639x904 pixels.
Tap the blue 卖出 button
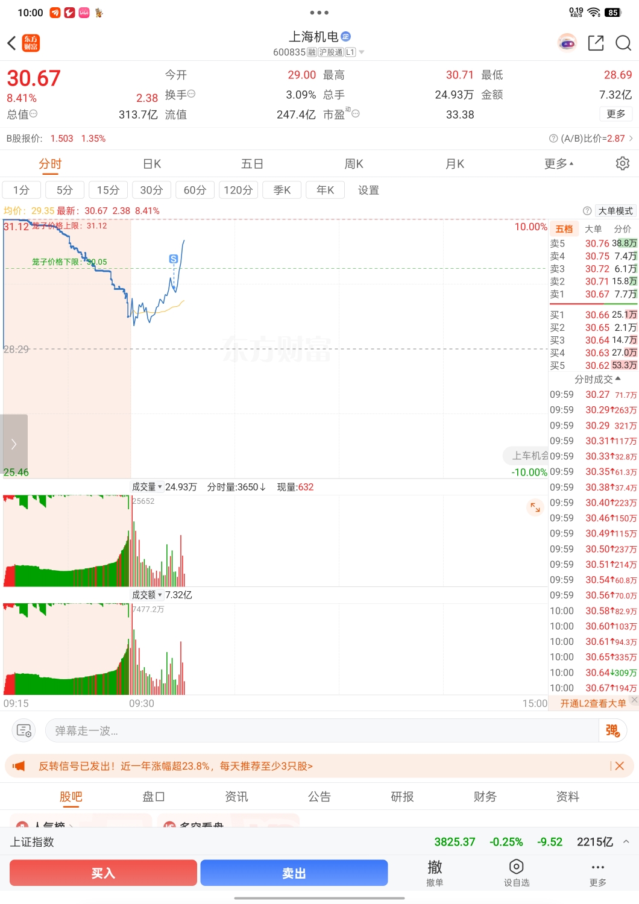294,873
